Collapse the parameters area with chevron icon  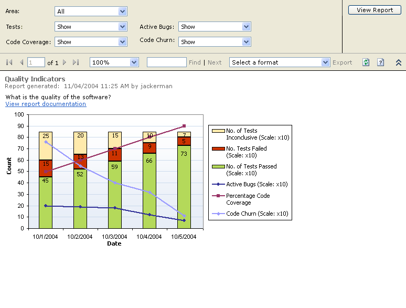[x=398, y=62]
